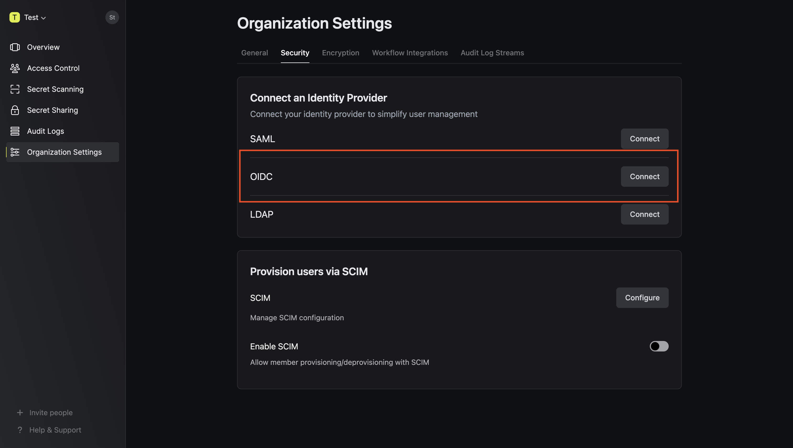The height and width of the screenshot is (448, 793).
Task: Configure SCIM provisioning
Action: pyautogui.click(x=642, y=297)
